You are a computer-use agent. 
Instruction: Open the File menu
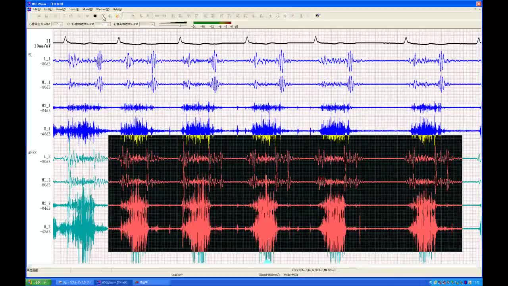37,9
